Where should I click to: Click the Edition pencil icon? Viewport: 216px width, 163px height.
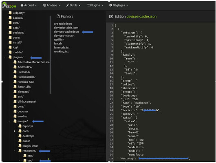tap(111, 17)
